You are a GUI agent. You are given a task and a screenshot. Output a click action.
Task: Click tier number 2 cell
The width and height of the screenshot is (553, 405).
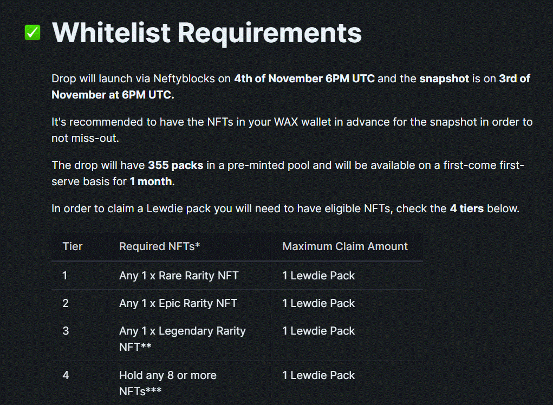(x=66, y=303)
